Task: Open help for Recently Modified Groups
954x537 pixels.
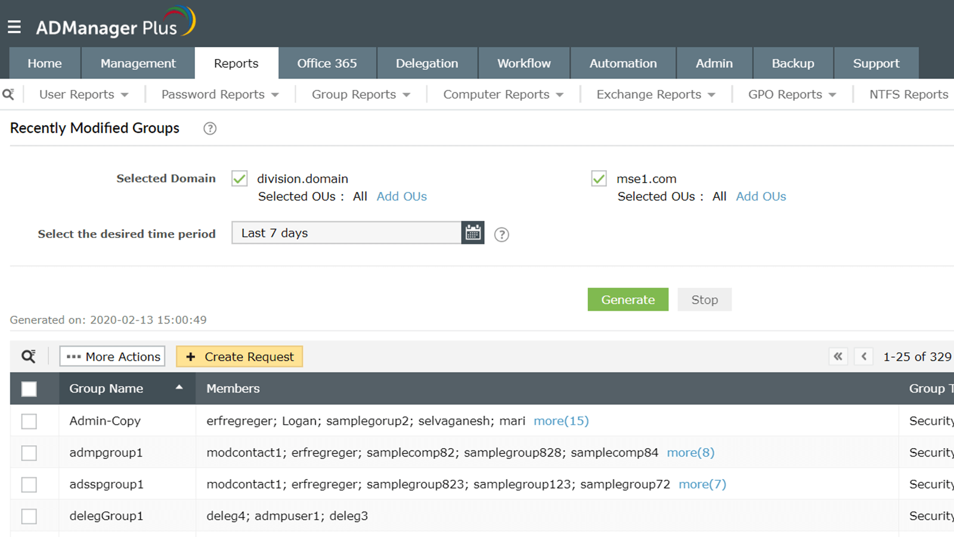Action: click(x=210, y=128)
